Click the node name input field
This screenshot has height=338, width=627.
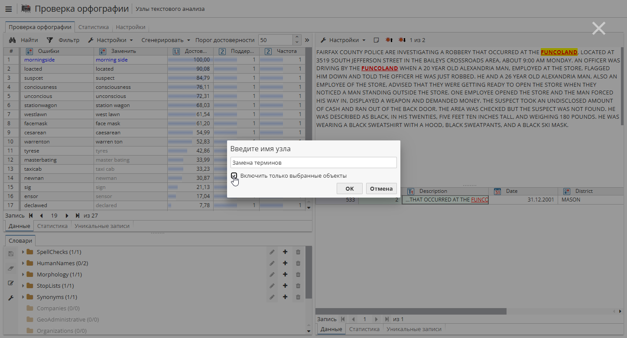[x=314, y=162]
